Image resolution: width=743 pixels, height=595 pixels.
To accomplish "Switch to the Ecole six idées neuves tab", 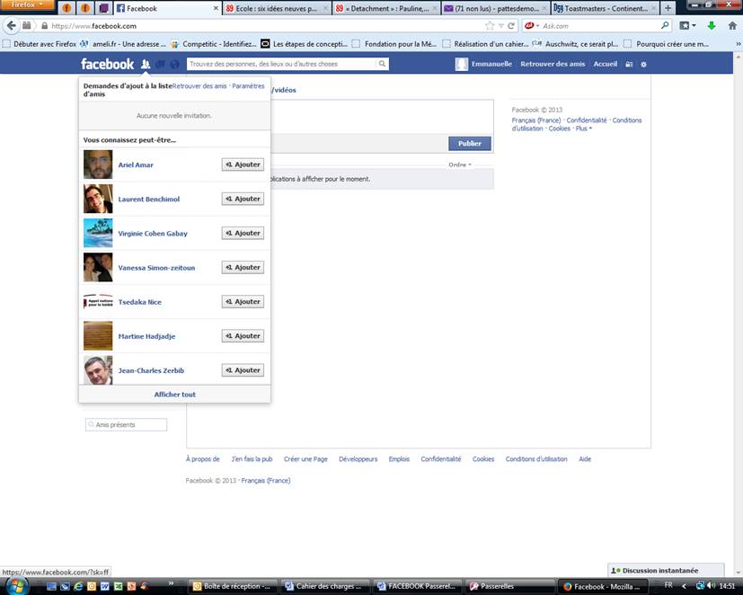I will pyautogui.click(x=276, y=8).
